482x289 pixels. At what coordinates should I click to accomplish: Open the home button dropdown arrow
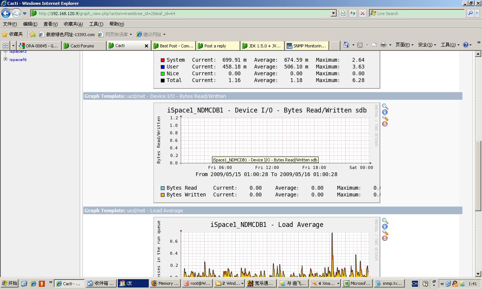click(x=353, y=45)
